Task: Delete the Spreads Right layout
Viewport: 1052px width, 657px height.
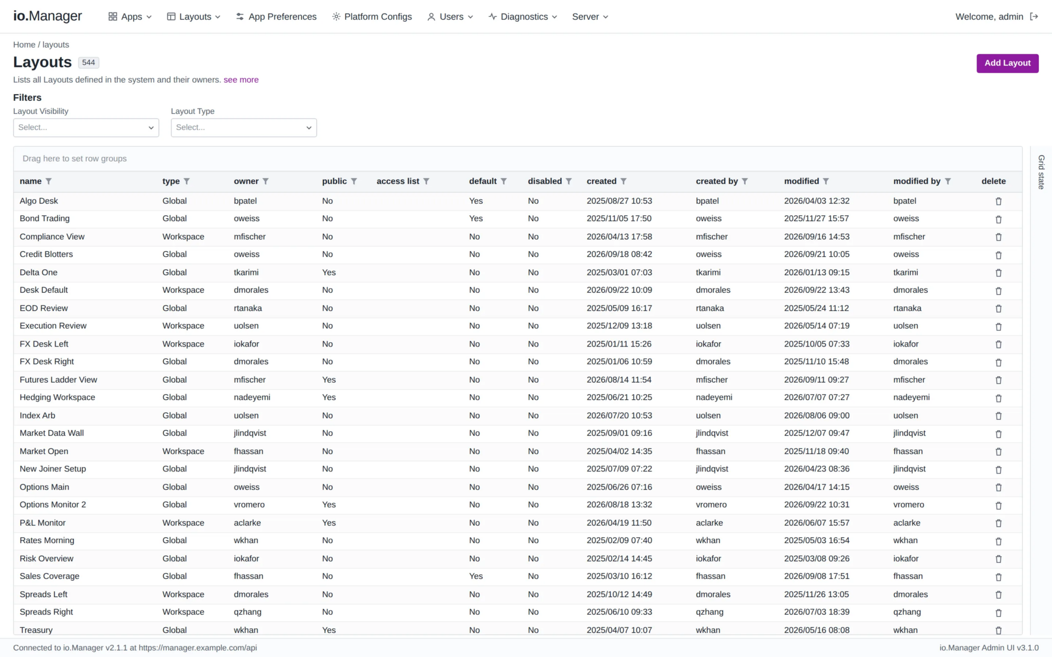Action: 998,613
